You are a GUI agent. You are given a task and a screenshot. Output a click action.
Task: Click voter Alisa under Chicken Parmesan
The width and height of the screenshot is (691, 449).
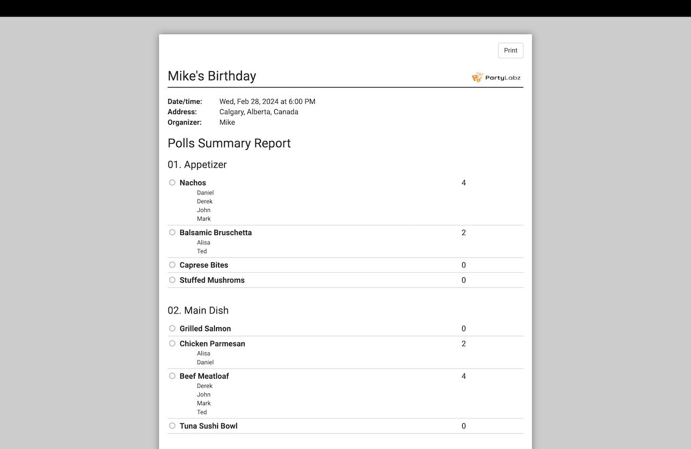coord(204,353)
